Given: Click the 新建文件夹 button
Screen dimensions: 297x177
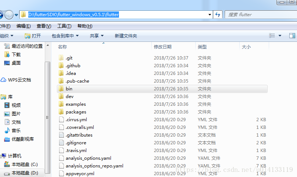Looking at the screenshot, I should [x=126, y=36].
